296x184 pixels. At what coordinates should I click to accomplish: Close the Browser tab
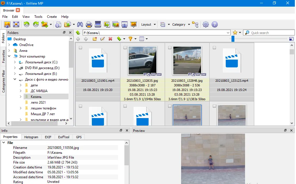pyautogui.click(x=18, y=10)
